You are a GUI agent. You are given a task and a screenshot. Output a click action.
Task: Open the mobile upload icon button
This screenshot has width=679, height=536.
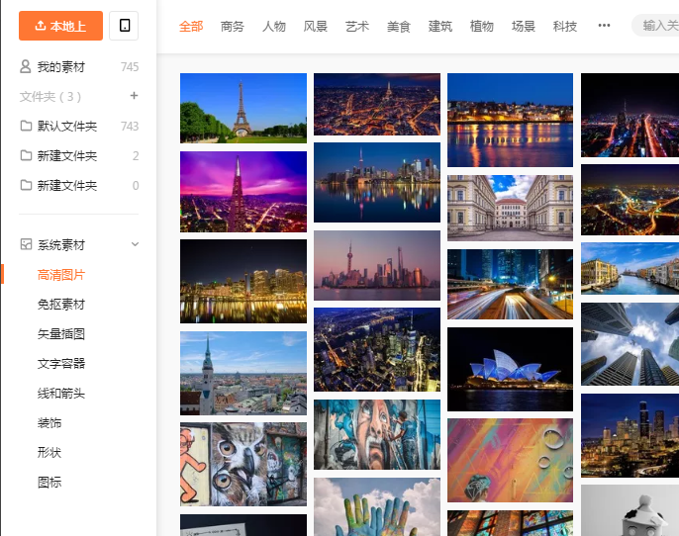[x=124, y=26]
